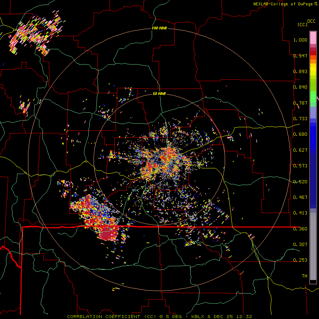Click the KBLX station identifier in caption
The width and height of the screenshot is (319, 319).
click(x=198, y=317)
